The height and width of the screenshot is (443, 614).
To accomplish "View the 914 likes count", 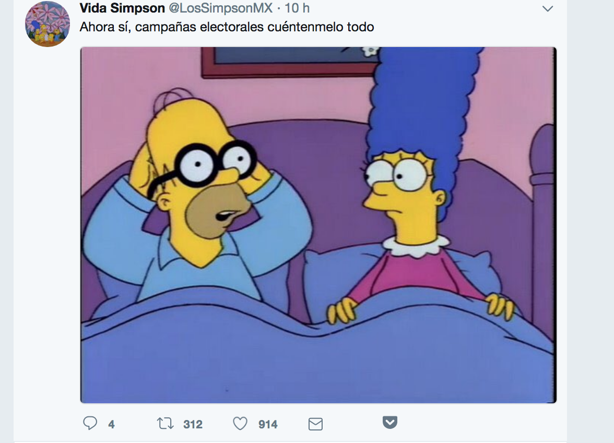I will pyautogui.click(x=268, y=424).
